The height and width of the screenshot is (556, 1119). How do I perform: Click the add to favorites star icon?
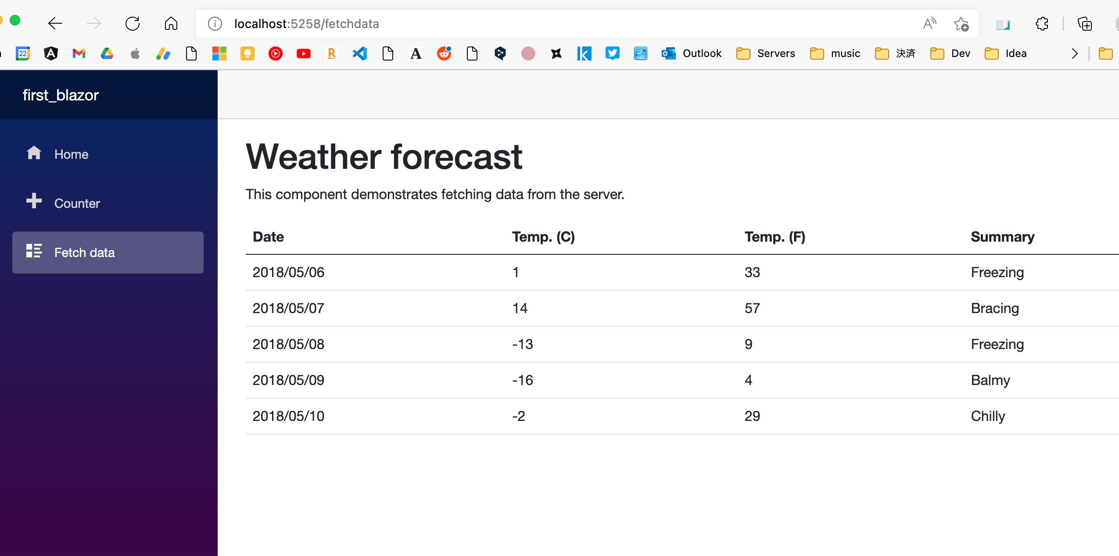[961, 24]
